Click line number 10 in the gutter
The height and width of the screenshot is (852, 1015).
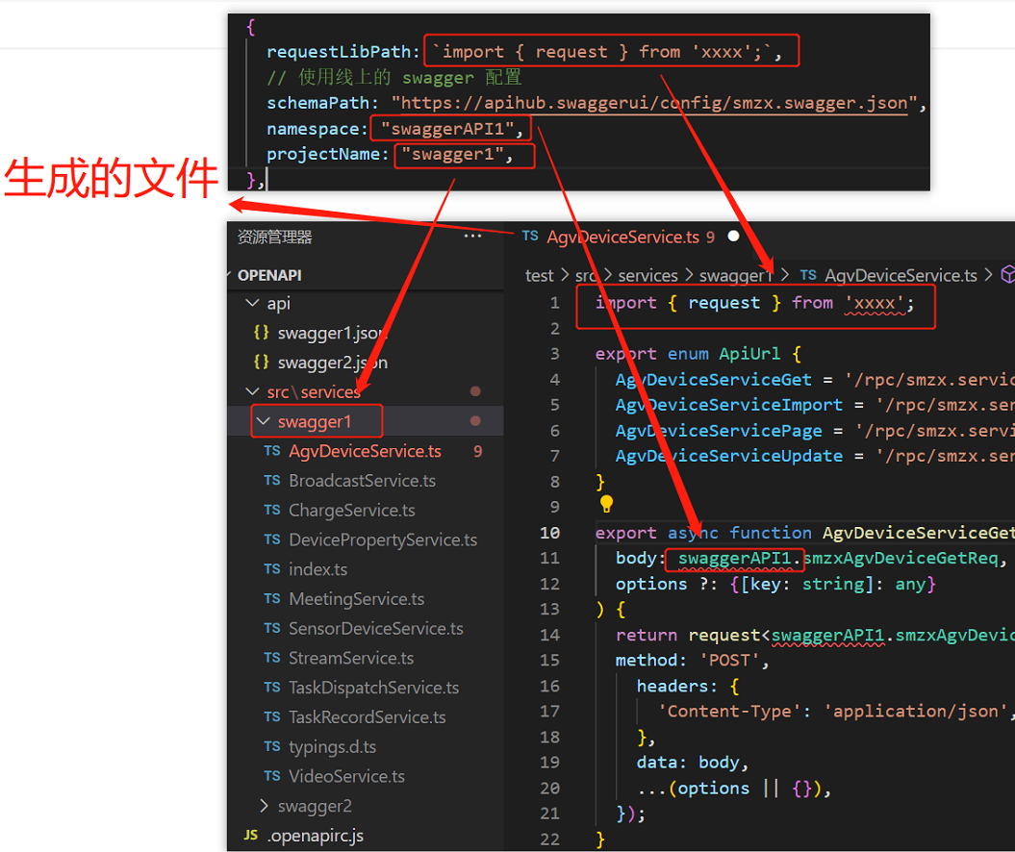click(x=549, y=533)
